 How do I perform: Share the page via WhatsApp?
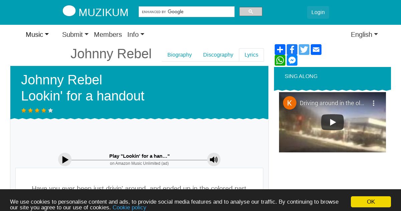pyautogui.click(x=280, y=60)
